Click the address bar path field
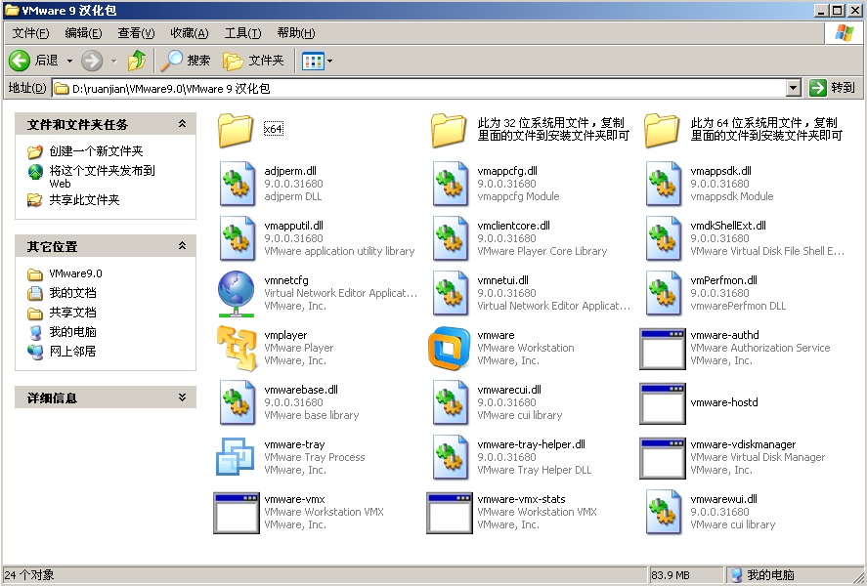Image resolution: width=867 pixels, height=586 pixels. (x=419, y=88)
